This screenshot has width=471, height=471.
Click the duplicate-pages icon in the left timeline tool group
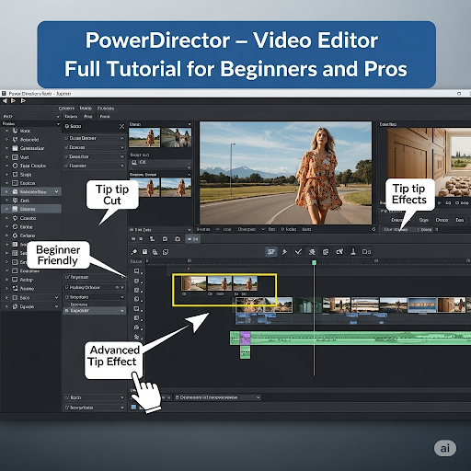155,252
